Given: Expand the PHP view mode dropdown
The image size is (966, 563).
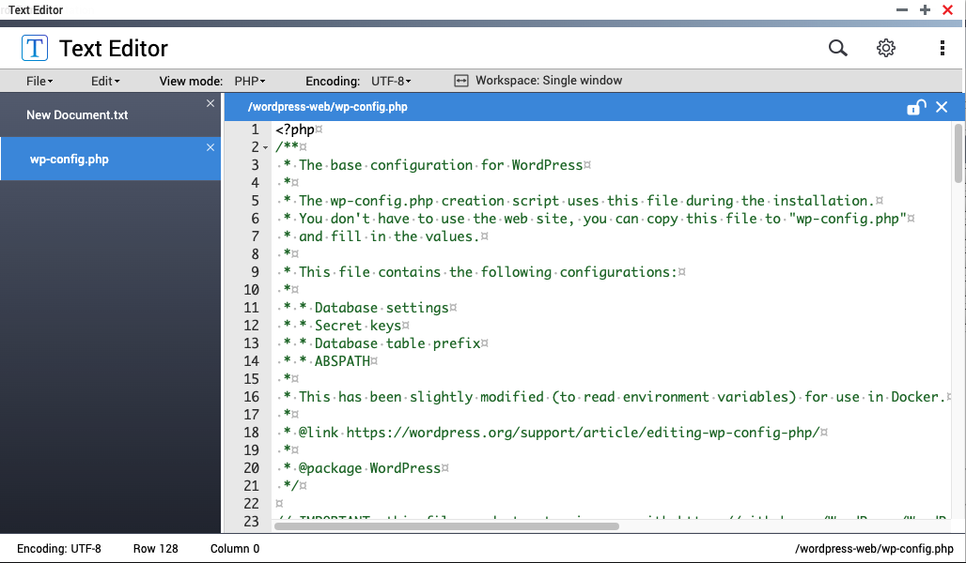Looking at the screenshot, I should (250, 82).
